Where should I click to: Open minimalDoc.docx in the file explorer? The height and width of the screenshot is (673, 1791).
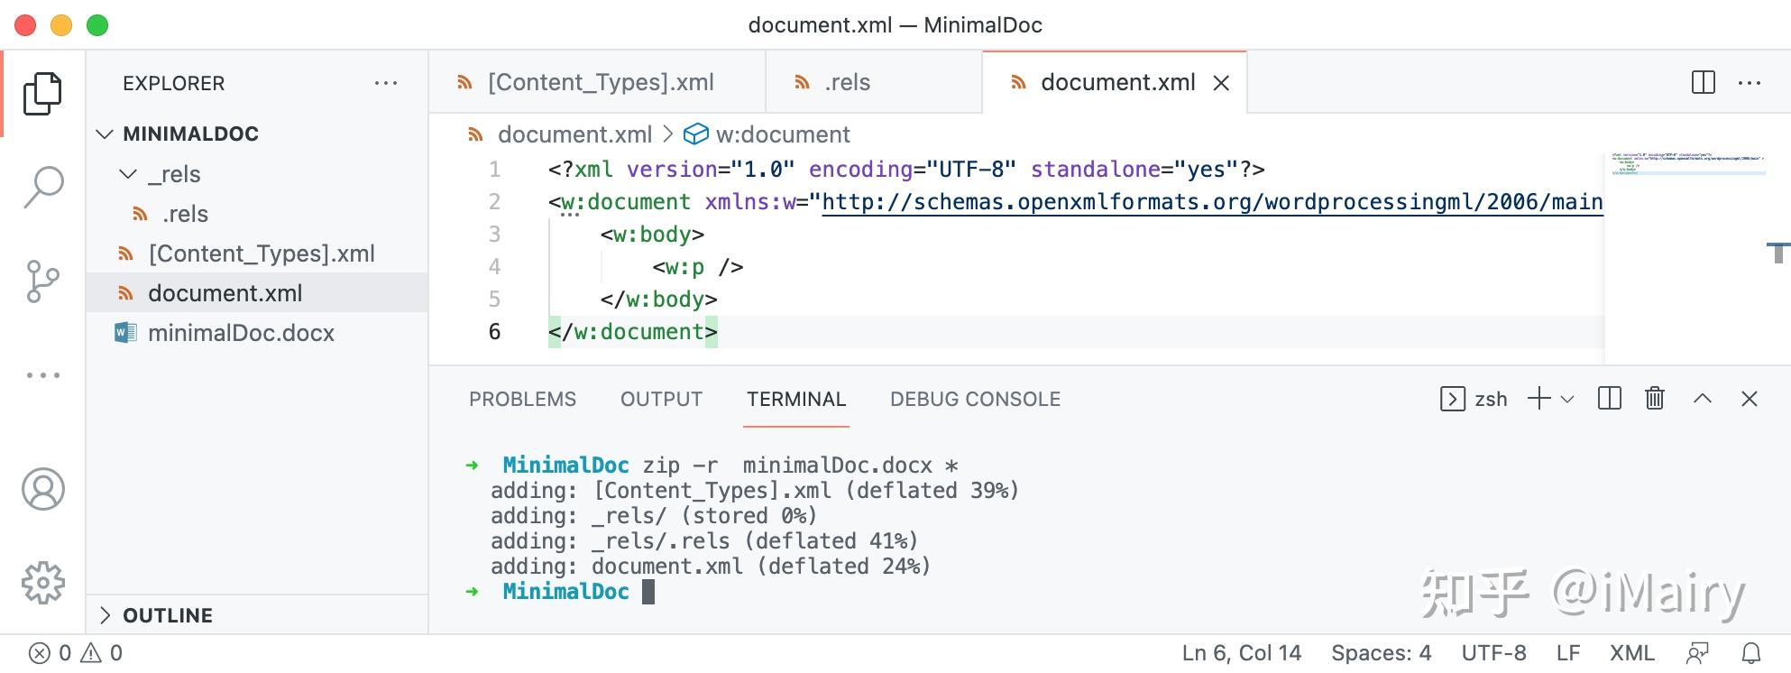point(241,333)
